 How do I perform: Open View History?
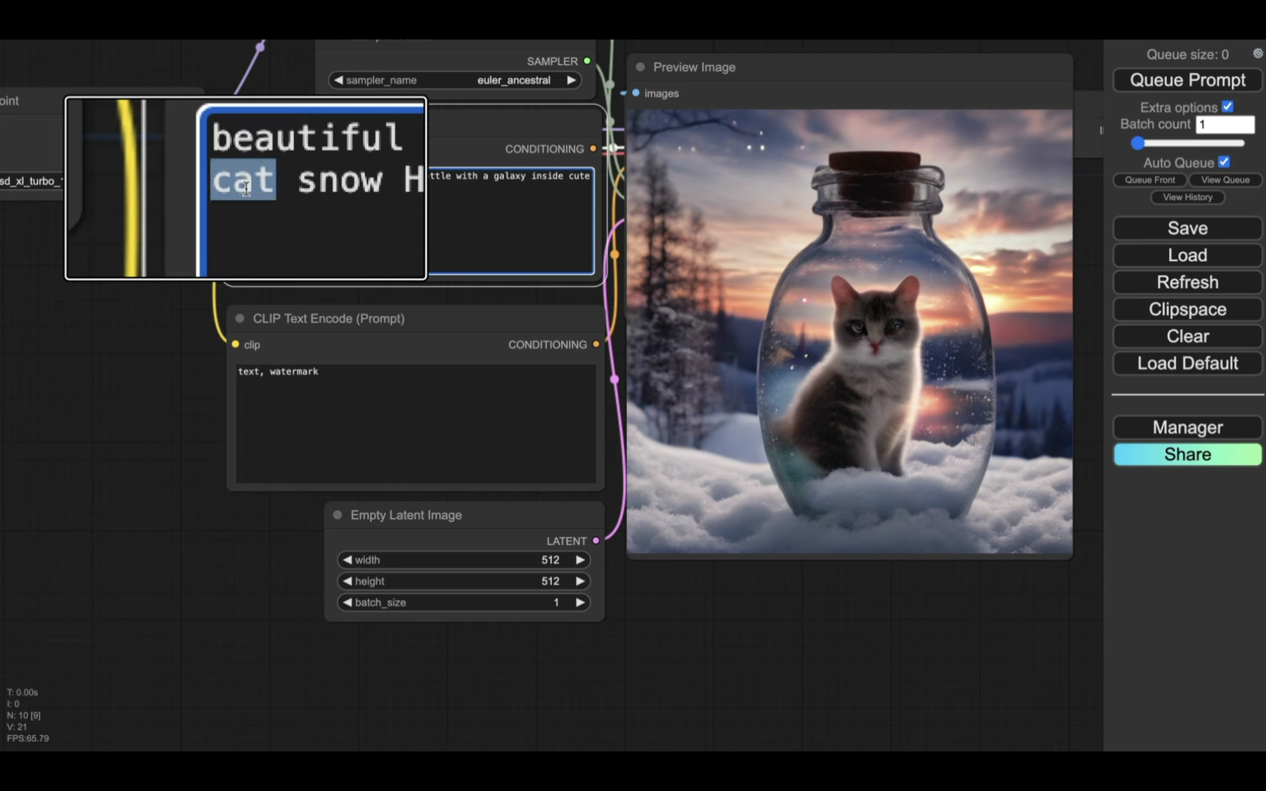(1187, 197)
